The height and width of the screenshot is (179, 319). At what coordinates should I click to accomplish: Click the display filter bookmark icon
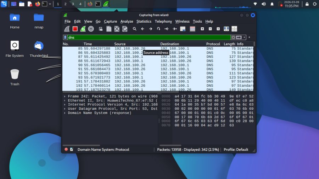(x=65, y=37)
